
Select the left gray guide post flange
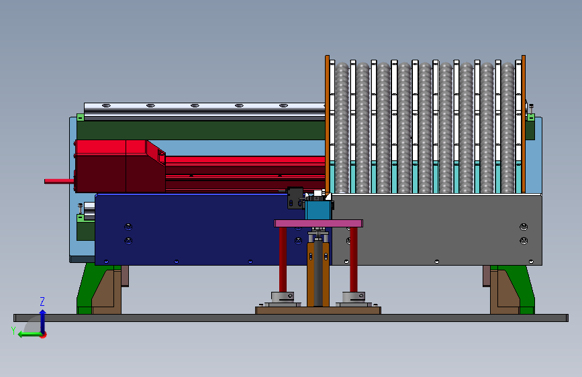283,297
